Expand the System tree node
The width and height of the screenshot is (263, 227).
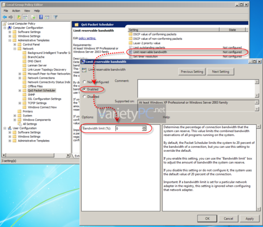(x=15, y=115)
